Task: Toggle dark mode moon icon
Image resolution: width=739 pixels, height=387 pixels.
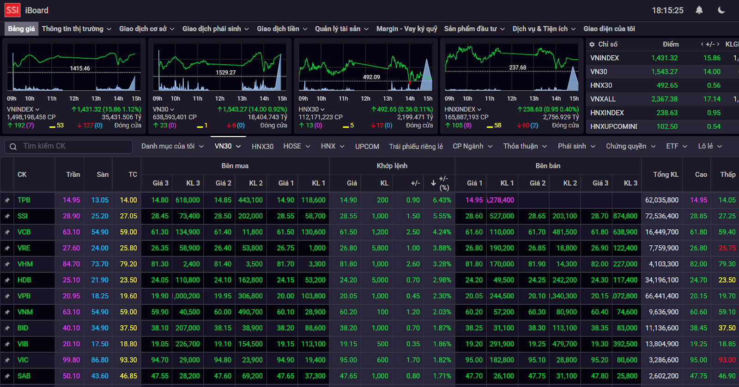Action: (721, 10)
